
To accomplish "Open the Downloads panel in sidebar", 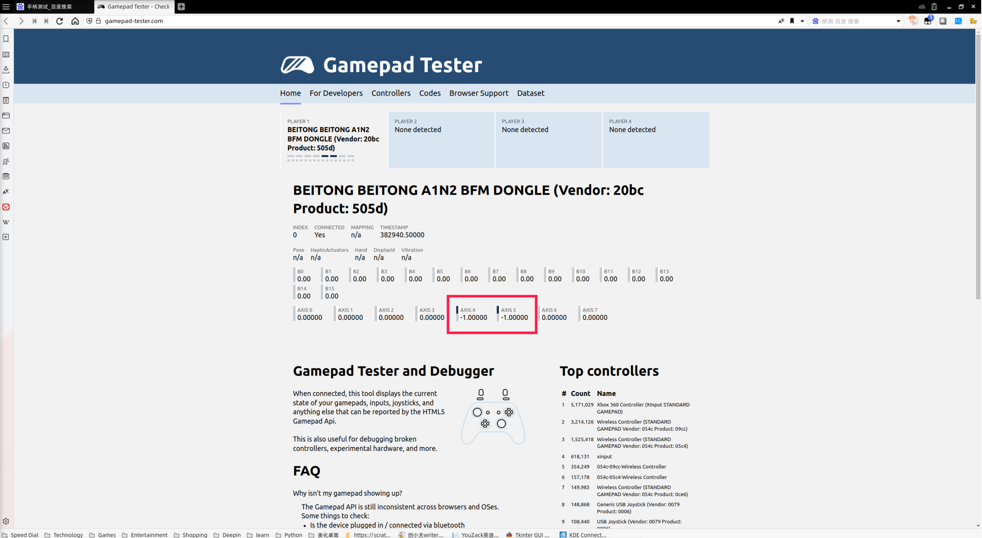I will (6, 70).
